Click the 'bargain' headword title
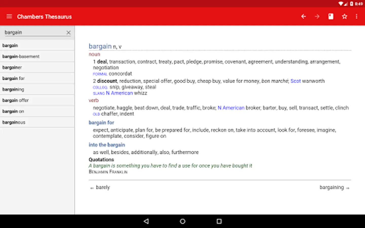This screenshot has width=365, height=228. pyautogui.click(x=100, y=46)
